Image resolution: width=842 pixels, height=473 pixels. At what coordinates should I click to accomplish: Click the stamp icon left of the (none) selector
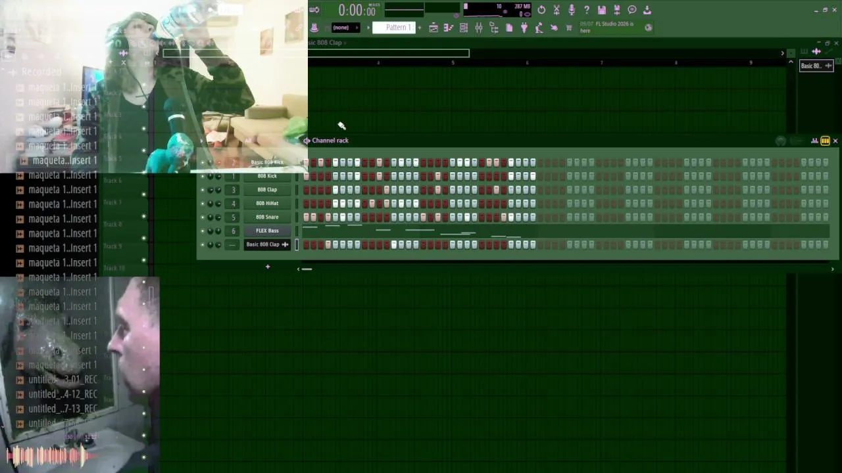point(314,28)
